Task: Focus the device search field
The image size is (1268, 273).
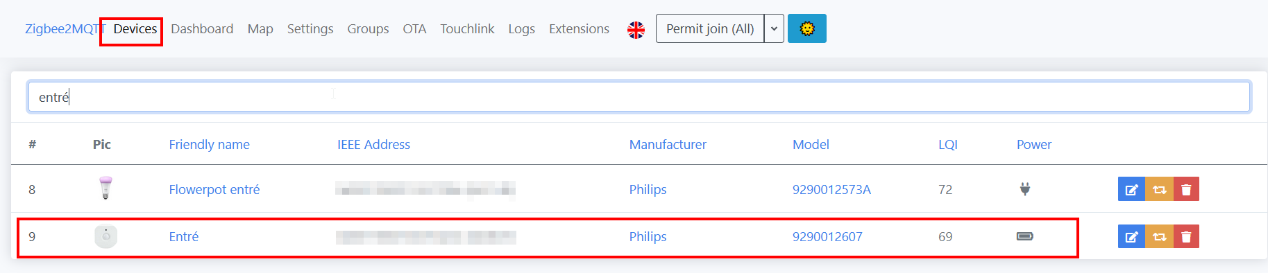Action: (639, 97)
